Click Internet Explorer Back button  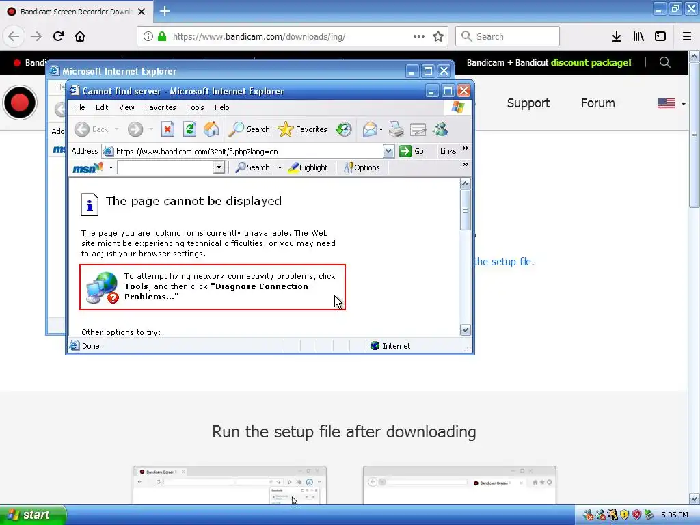(x=92, y=129)
